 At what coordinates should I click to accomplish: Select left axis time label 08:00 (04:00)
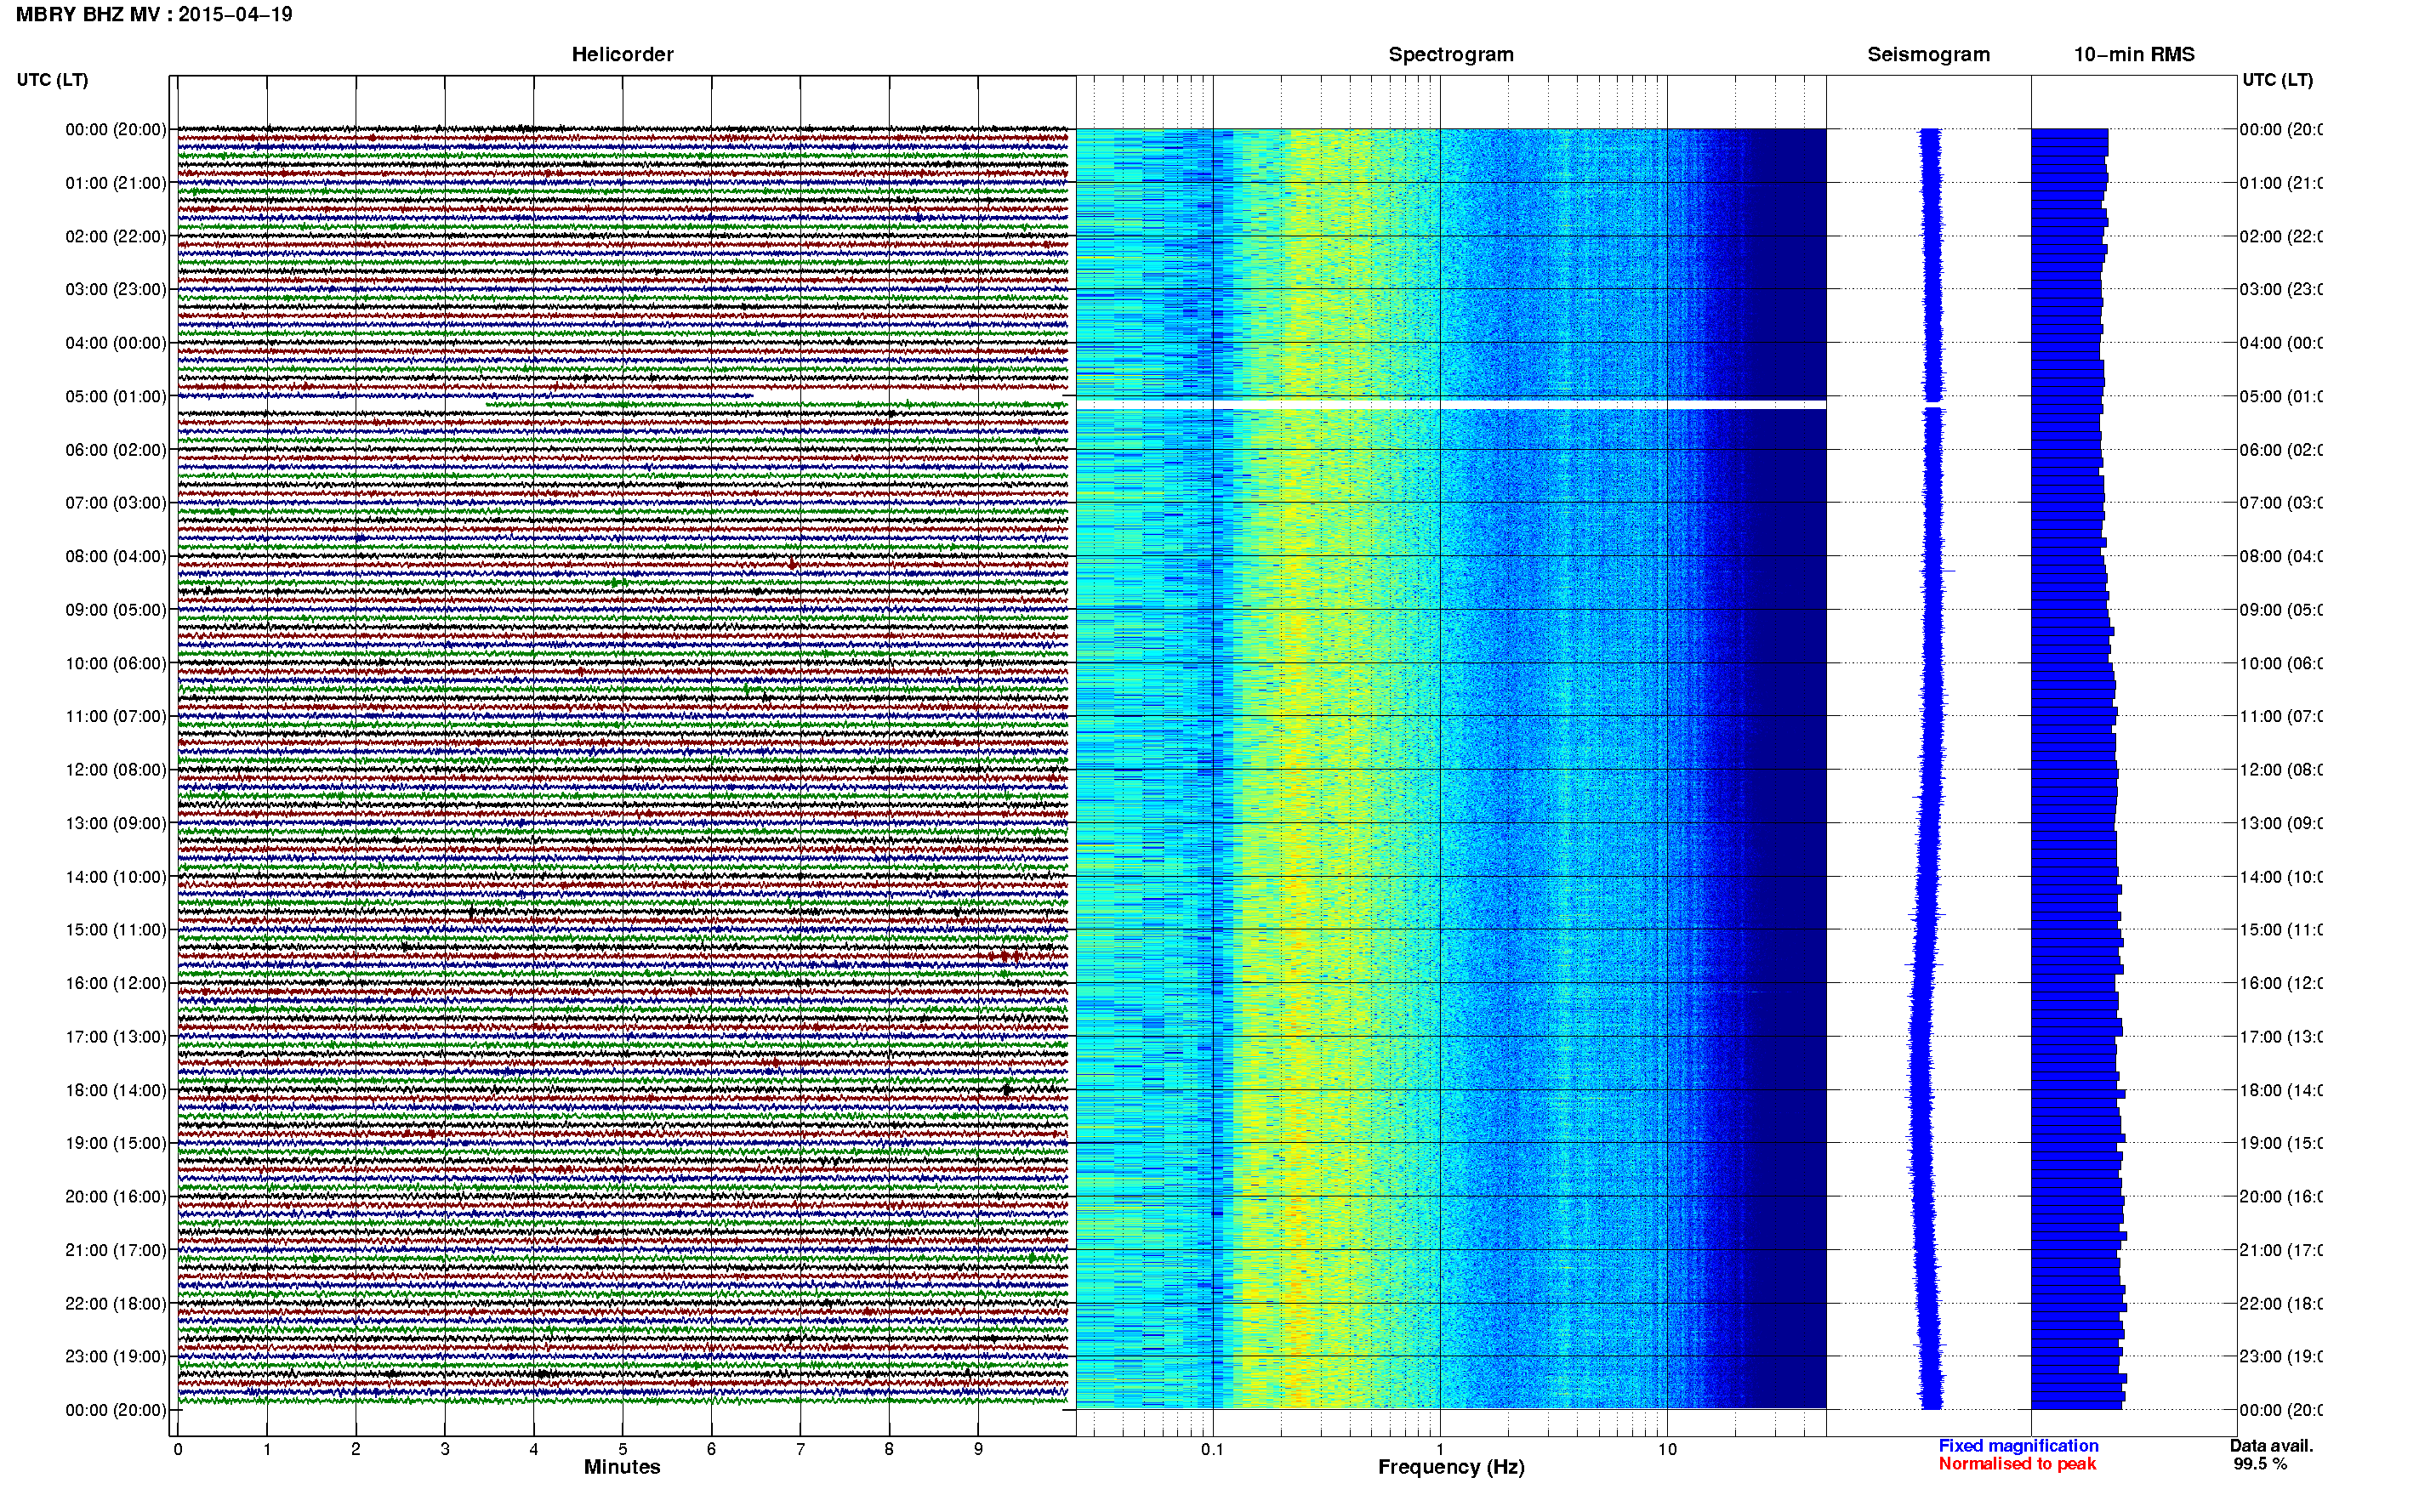pos(116,556)
